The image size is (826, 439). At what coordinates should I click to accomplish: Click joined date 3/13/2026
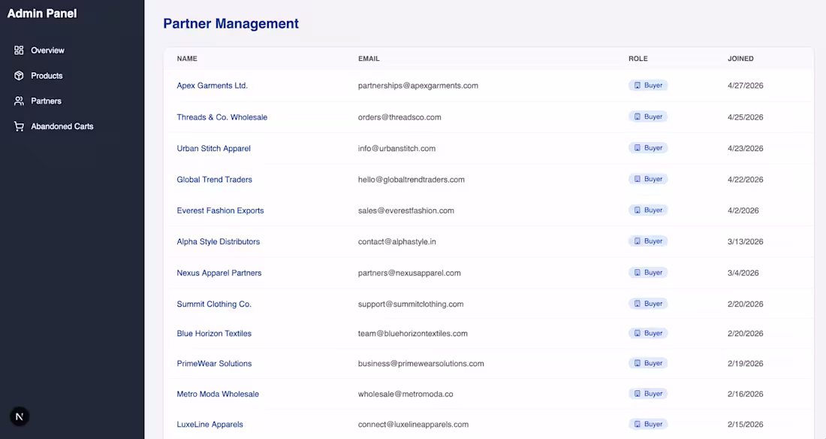pos(746,241)
